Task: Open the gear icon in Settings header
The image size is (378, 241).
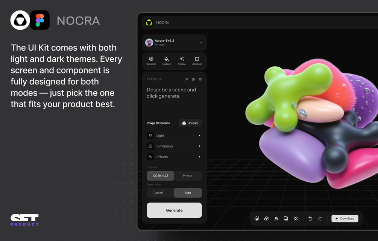Action: tap(200, 79)
